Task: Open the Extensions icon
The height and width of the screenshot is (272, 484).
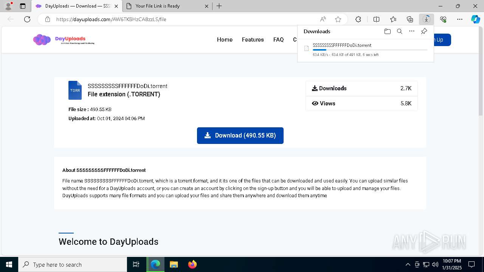Action: 358,19
